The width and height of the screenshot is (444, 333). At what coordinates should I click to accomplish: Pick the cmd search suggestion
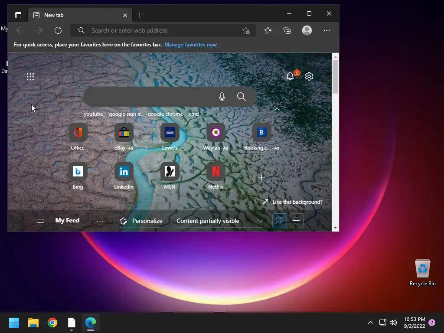point(194,114)
